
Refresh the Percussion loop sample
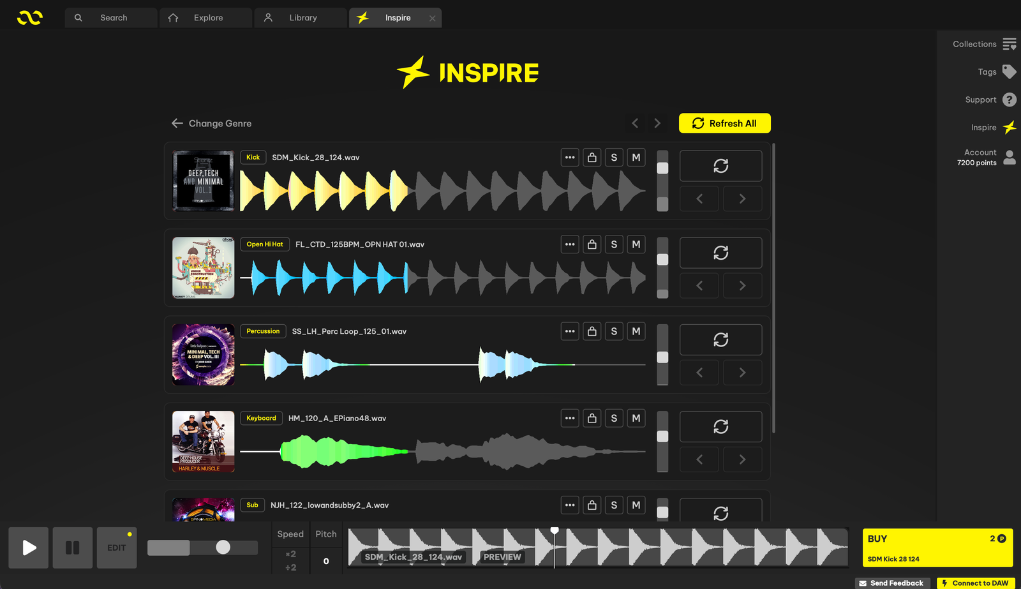pyautogui.click(x=720, y=339)
